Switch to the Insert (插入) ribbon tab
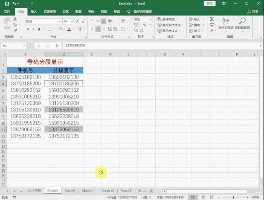The height and width of the screenshot is (200, 264). (34, 12)
